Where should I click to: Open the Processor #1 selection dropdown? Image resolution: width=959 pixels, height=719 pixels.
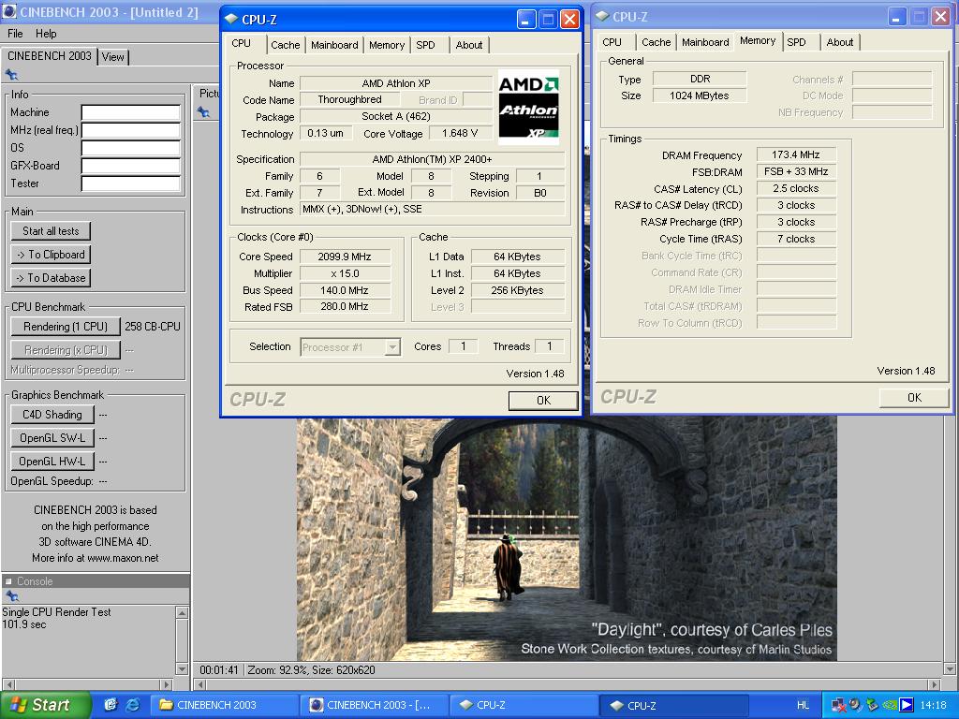350,347
